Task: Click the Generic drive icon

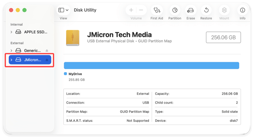Action: click(x=18, y=50)
